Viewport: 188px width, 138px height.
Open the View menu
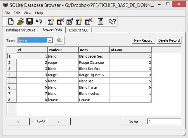(28, 13)
